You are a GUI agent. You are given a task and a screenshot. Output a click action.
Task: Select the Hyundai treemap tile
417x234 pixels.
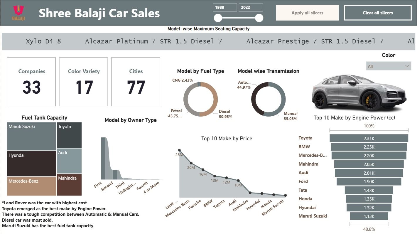pyautogui.click(x=31, y=164)
